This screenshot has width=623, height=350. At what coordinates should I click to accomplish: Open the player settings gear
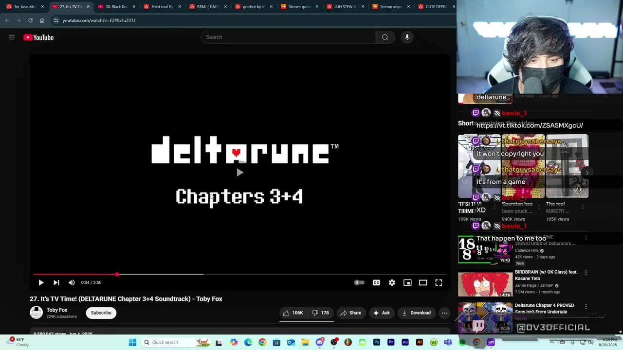pos(392,282)
